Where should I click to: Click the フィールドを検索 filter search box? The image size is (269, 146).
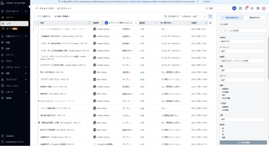(243, 31)
